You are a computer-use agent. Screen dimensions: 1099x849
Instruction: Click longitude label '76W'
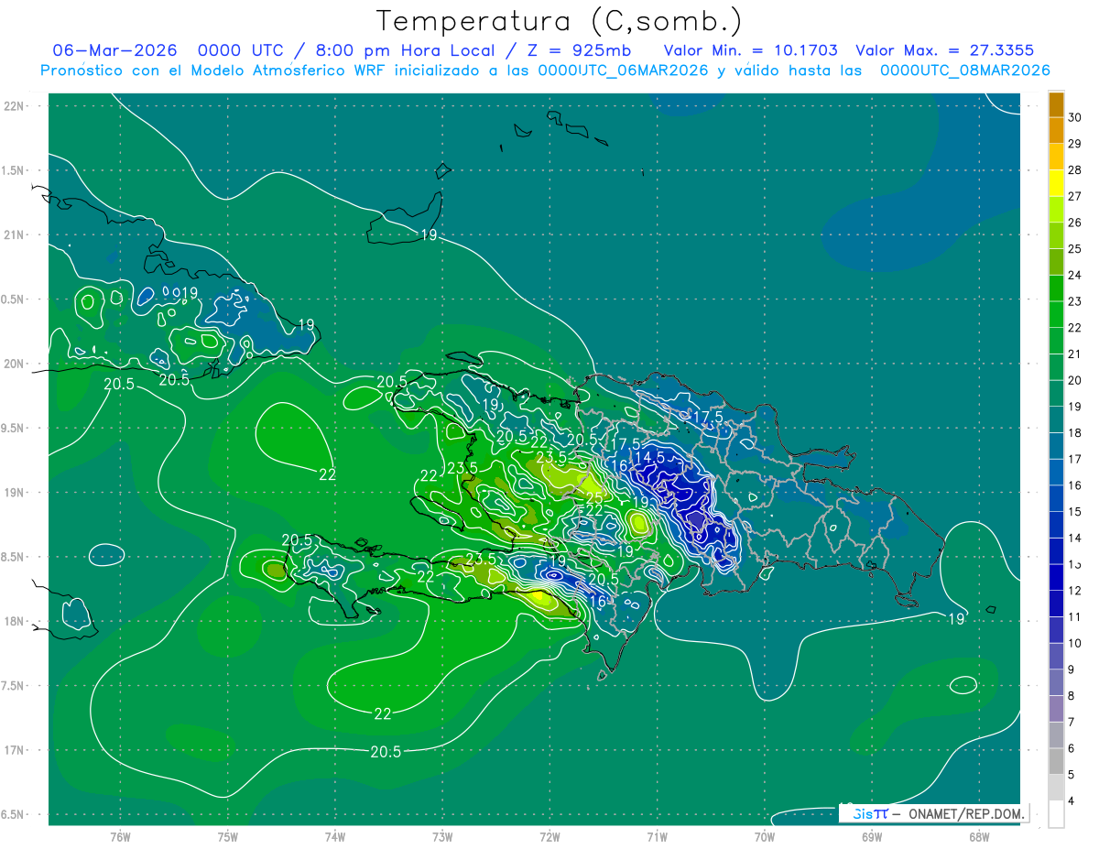tap(120, 837)
